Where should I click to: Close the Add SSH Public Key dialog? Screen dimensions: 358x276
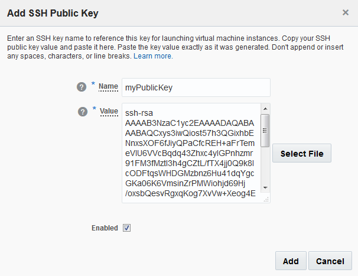click(346, 12)
